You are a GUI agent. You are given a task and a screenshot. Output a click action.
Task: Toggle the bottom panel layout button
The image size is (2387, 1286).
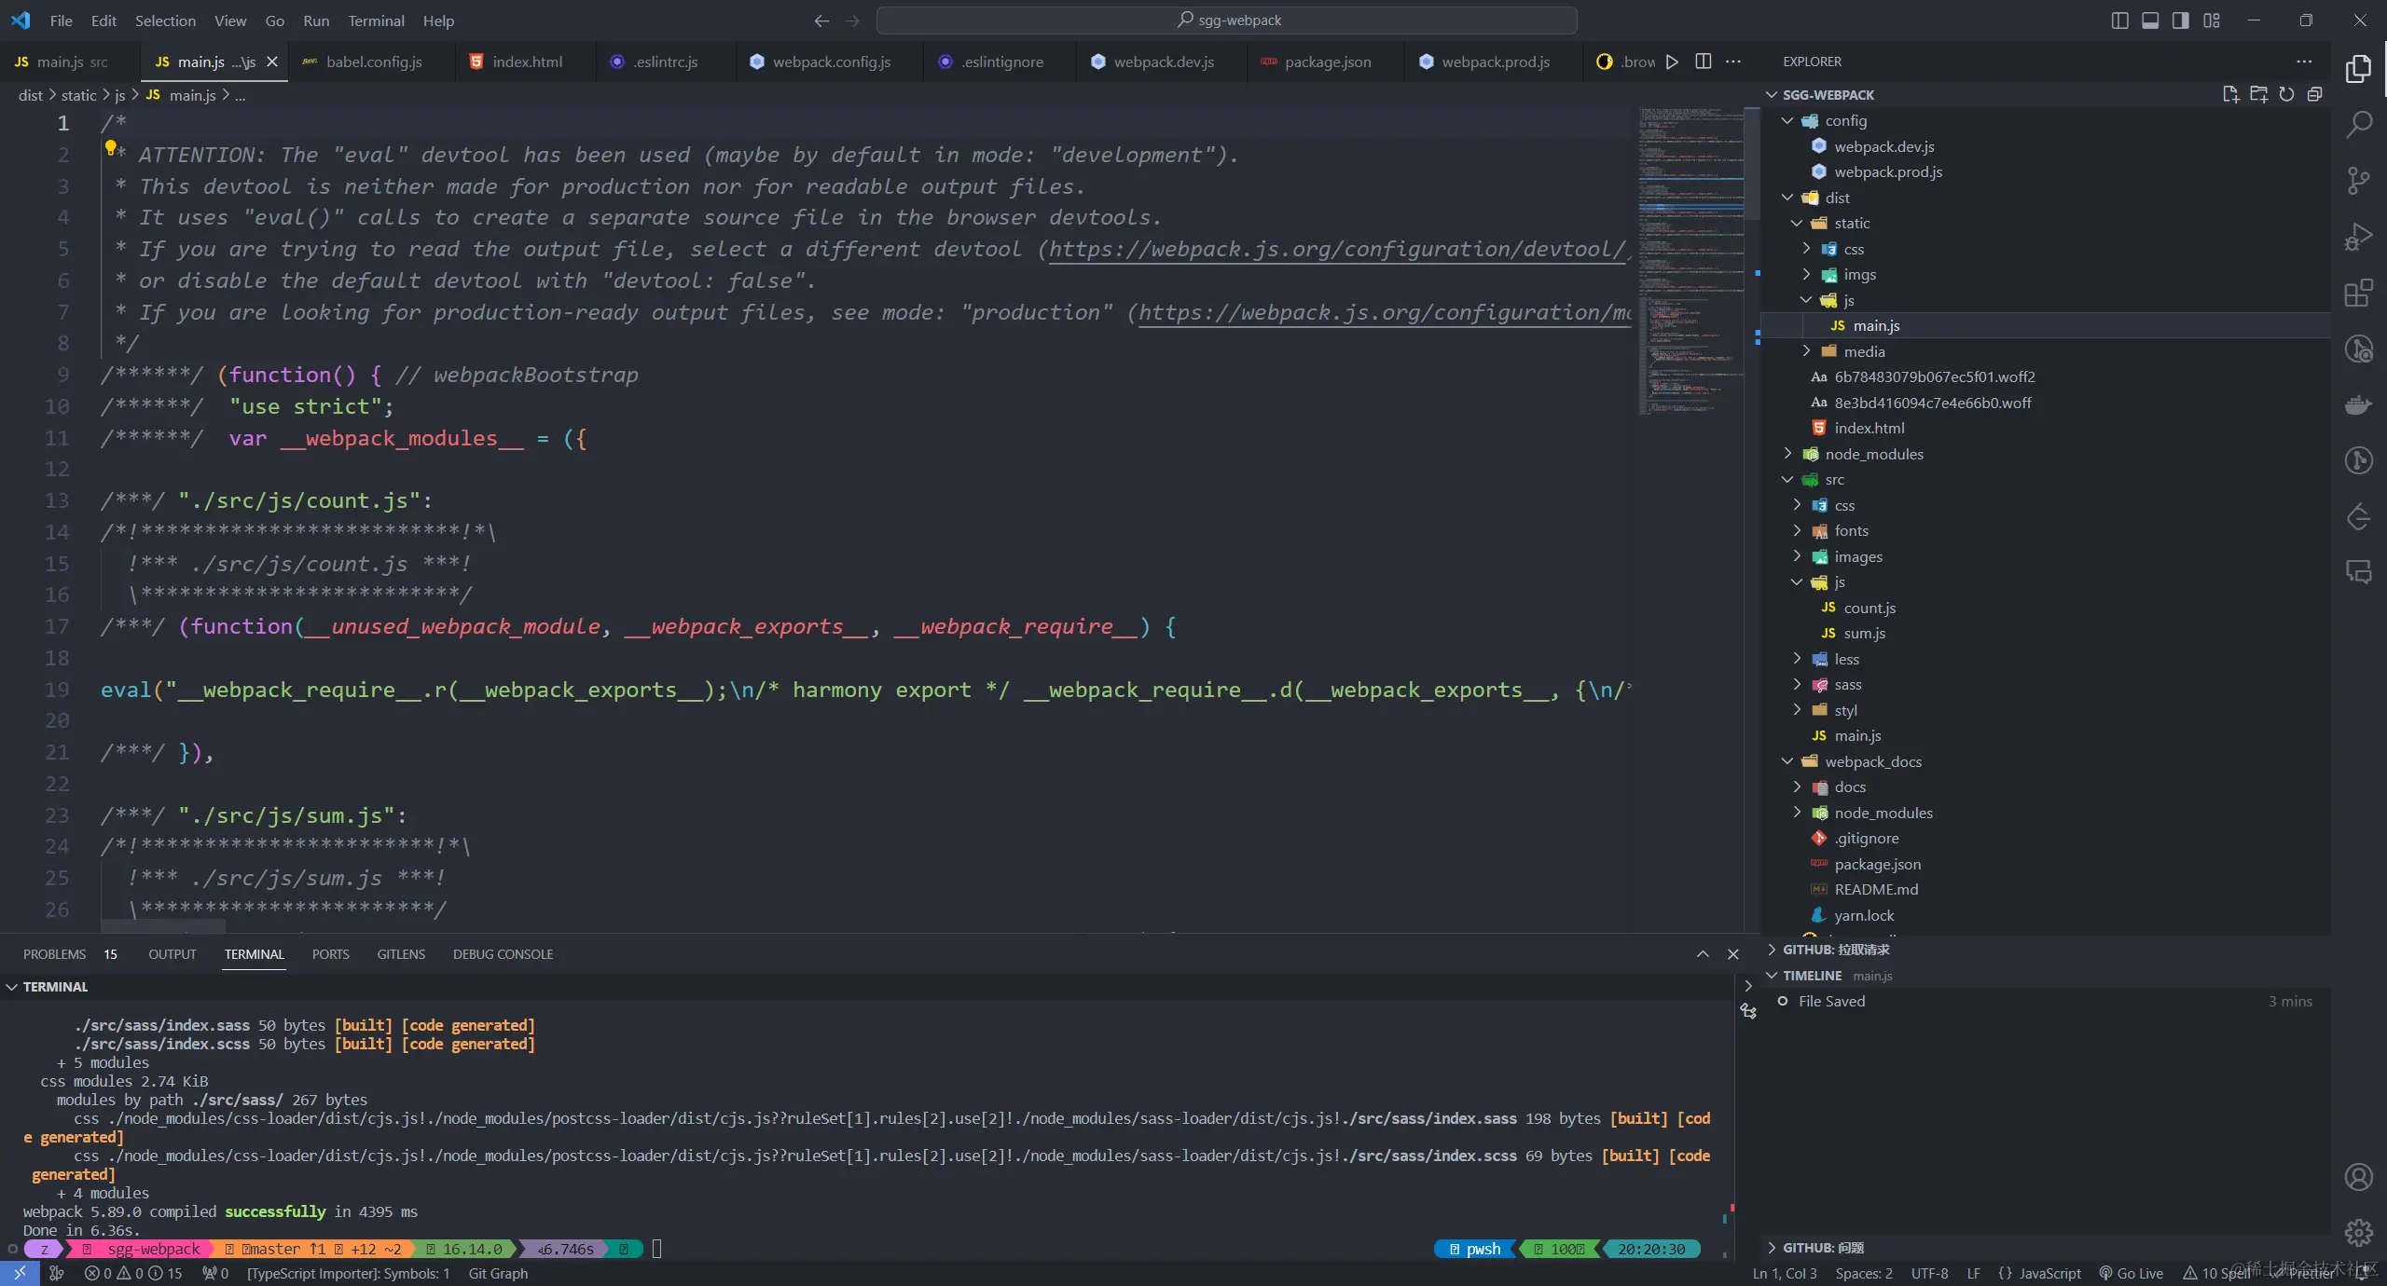(2150, 21)
